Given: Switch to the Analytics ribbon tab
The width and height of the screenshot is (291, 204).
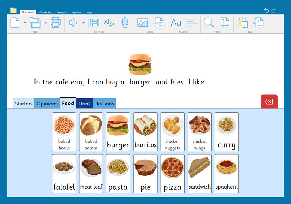Looking at the screenshot, I should click(x=62, y=12).
